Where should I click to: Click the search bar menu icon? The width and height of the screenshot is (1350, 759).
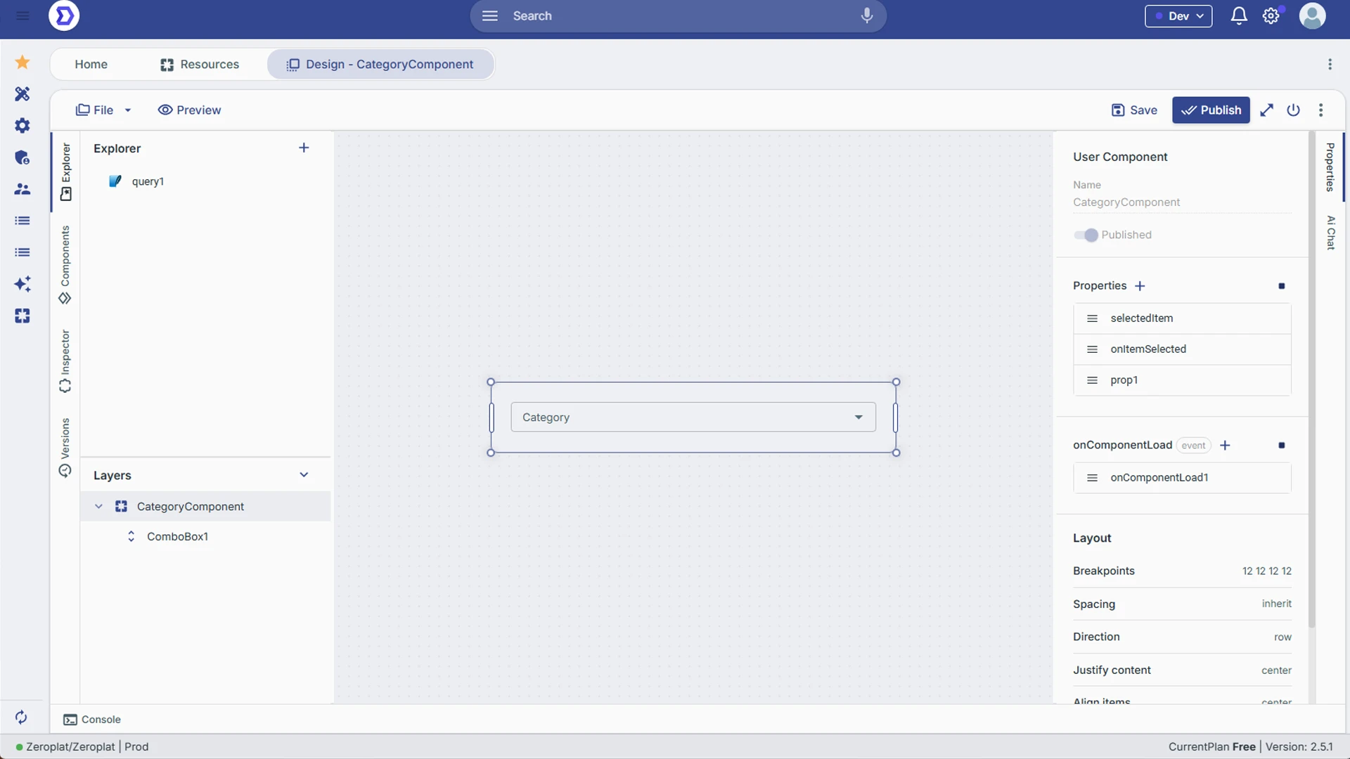[x=490, y=15]
